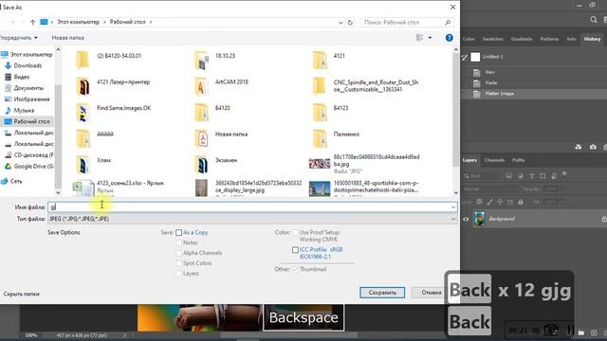Enable ICC Profile sRGB checkbox

click(x=295, y=250)
